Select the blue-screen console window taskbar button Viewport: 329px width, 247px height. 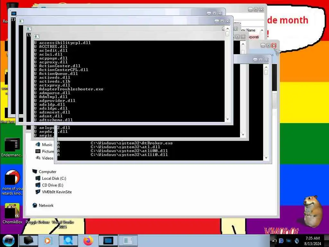click(108, 241)
